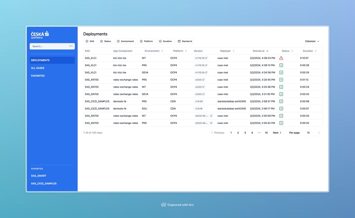Click devtools-fe in PRS row
Image resolution: width=355 pixels, height=218 pixels.
click(120, 101)
